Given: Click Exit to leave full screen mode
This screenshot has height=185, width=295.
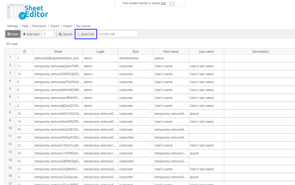Looking at the screenshot, I should [x=163, y=3].
